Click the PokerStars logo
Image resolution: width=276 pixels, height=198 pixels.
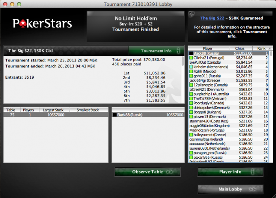tap(42, 24)
